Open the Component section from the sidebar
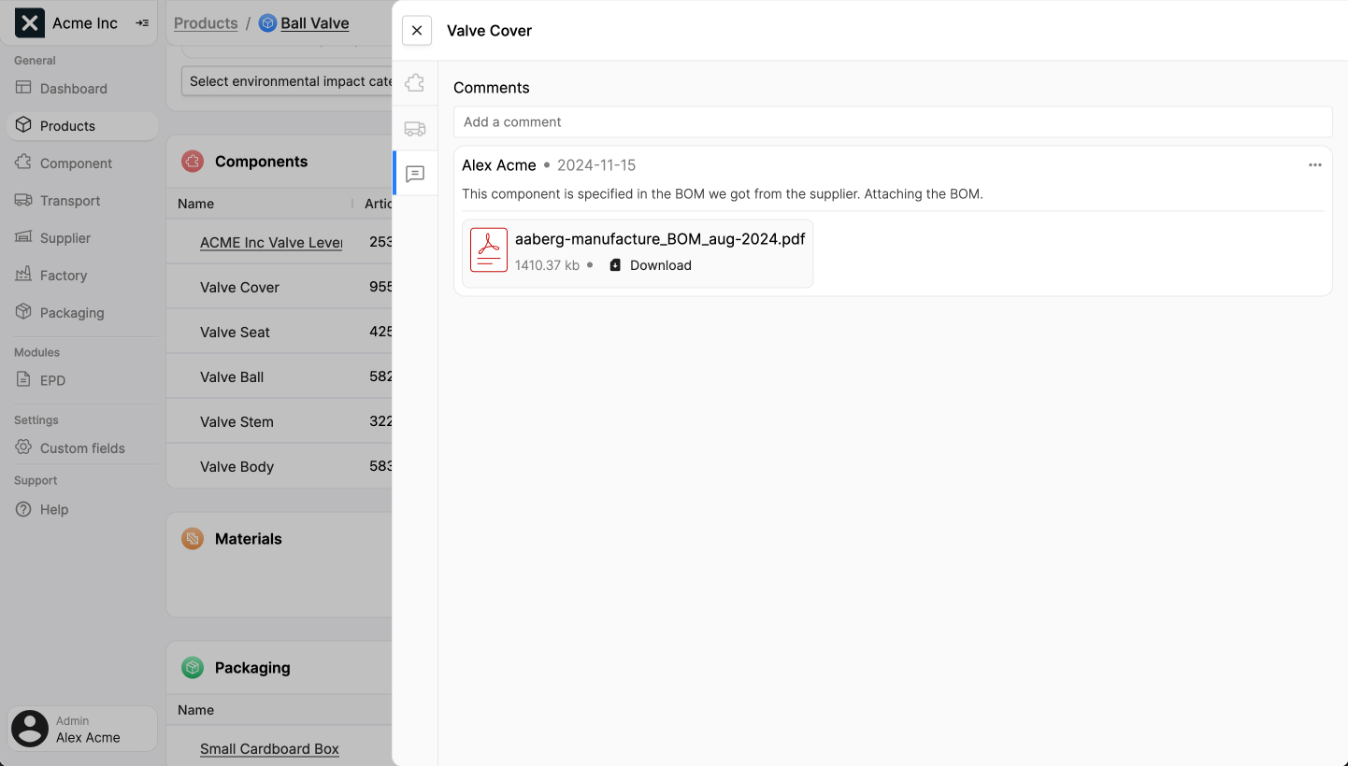Viewport: 1348px width, 766px height. coord(22,163)
